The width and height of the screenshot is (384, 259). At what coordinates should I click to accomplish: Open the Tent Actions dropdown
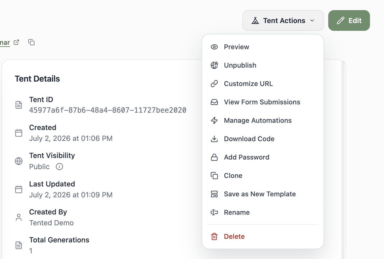[283, 20]
